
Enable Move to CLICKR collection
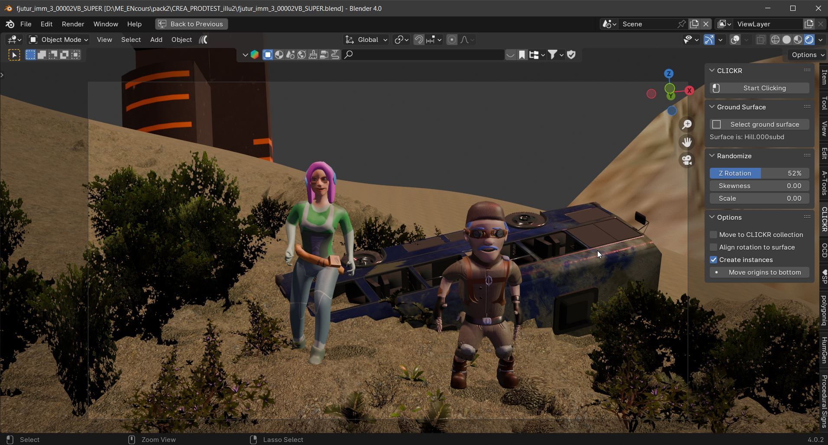[x=713, y=235]
